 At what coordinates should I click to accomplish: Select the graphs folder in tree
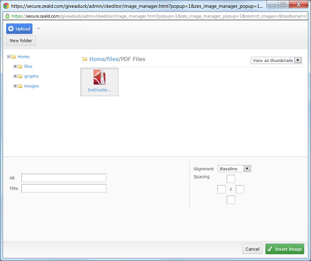pyautogui.click(x=31, y=76)
